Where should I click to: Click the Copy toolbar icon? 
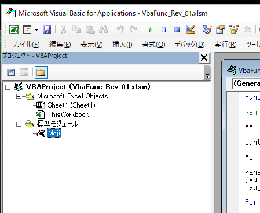pyautogui.click(x=76, y=30)
